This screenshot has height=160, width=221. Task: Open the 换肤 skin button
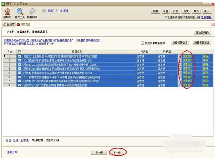[x=156, y=11]
